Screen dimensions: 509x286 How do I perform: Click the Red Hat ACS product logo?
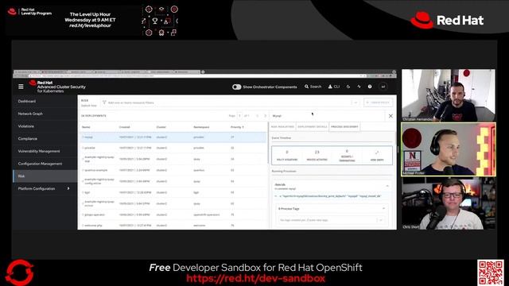(57, 87)
